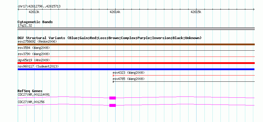Click the esv2758692 (Redon2006) variant label
The height and width of the screenshot is (122, 263).
pos(37,41)
